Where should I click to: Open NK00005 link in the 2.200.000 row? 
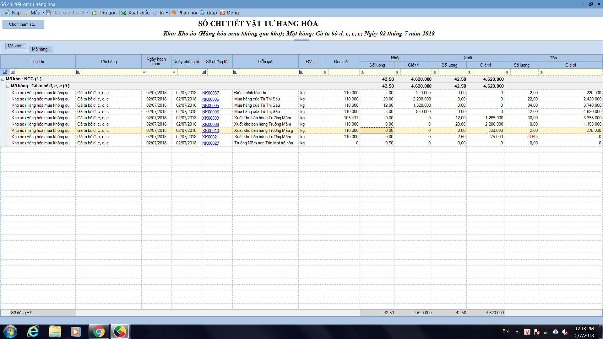click(210, 99)
